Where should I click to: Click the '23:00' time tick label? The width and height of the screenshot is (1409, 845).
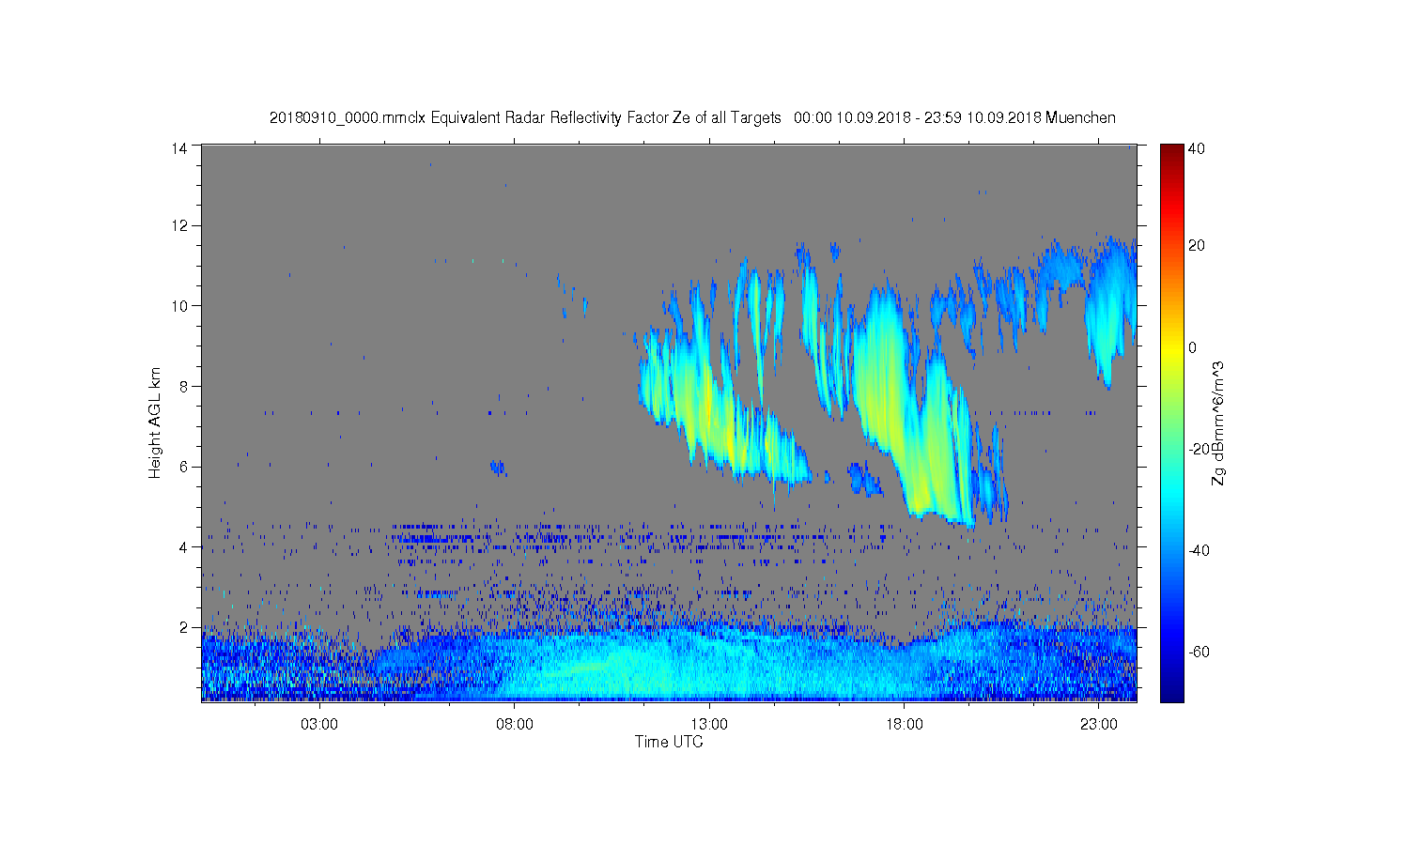1099,725
